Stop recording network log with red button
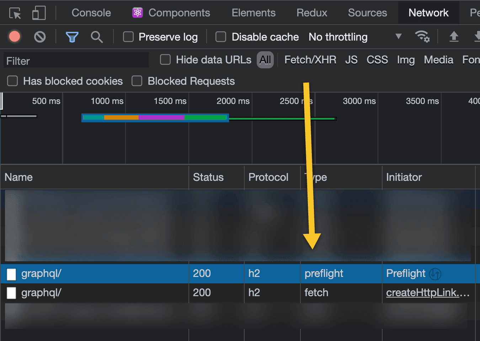 pyautogui.click(x=15, y=37)
